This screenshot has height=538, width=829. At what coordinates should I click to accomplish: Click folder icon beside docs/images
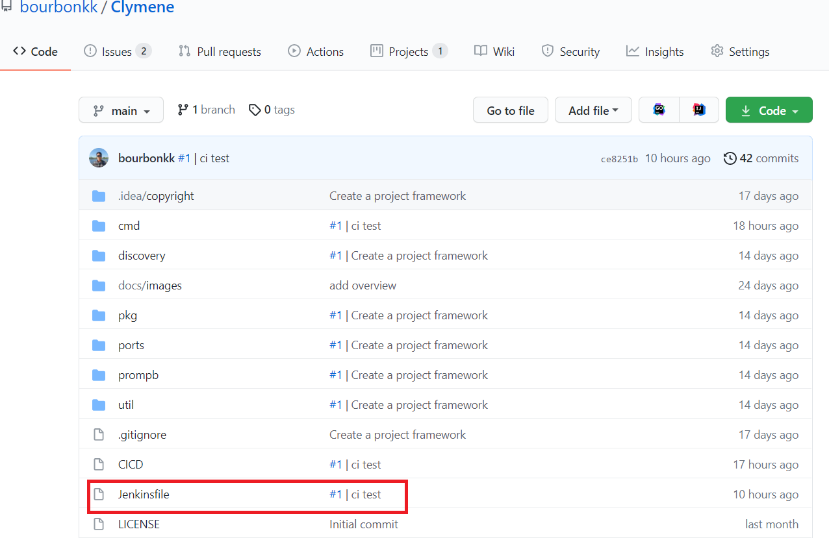[99, 286]
